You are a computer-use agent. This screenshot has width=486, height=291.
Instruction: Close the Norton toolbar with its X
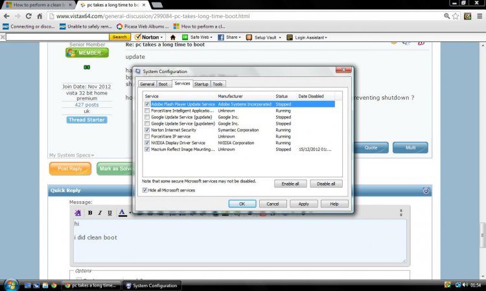(x=3, y=37)
